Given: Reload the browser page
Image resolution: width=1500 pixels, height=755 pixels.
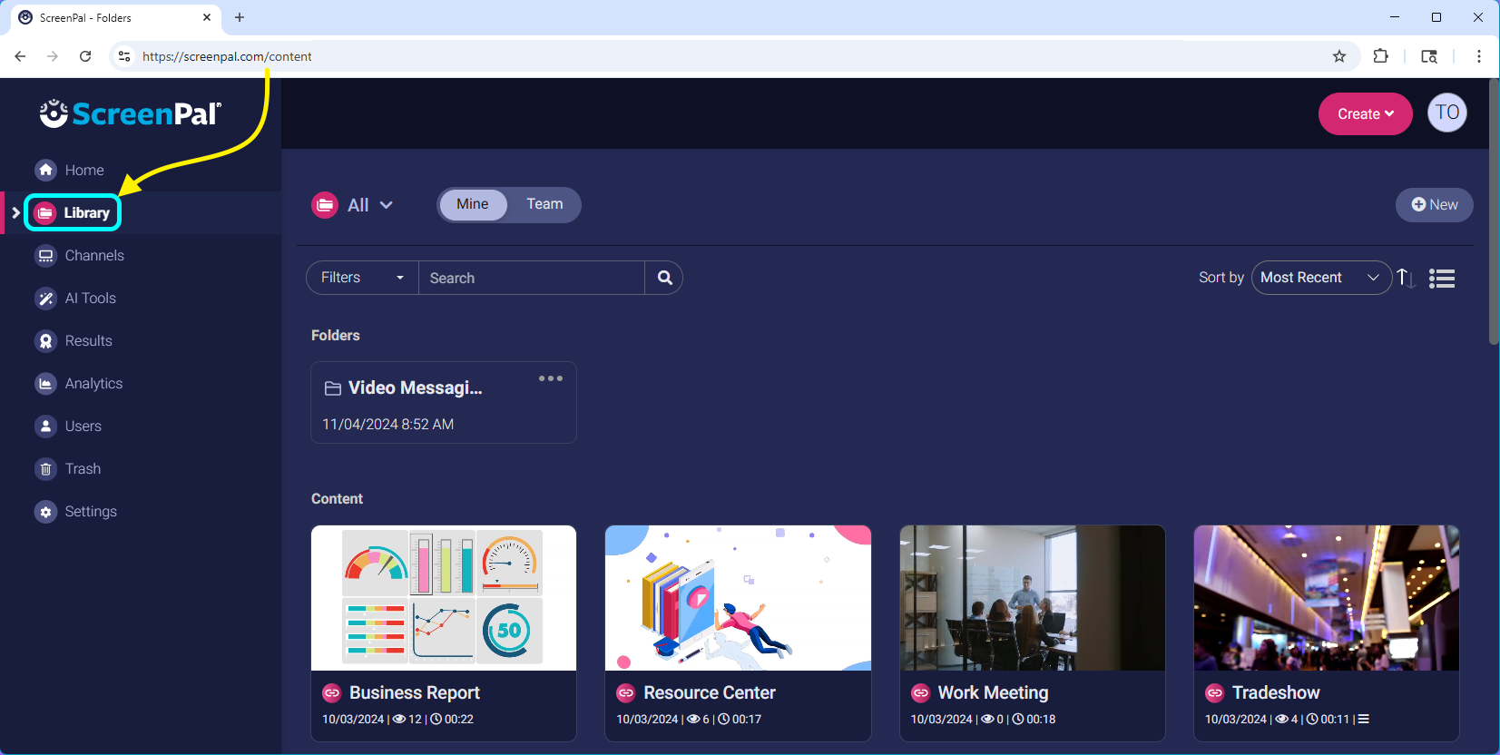Looking at the screenshot, I should pyautogui.click(x=85, y=56).
